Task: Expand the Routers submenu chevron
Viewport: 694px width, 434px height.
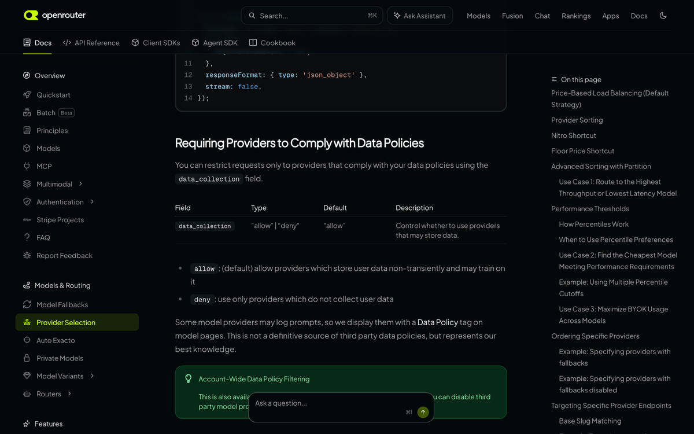Action: 69,394
